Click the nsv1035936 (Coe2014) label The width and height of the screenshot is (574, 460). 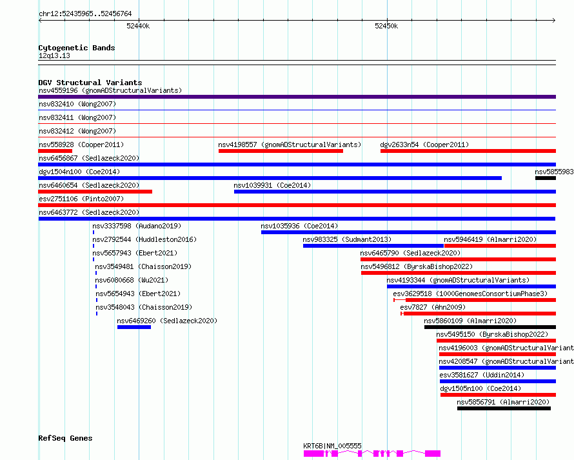click(299, 226)
